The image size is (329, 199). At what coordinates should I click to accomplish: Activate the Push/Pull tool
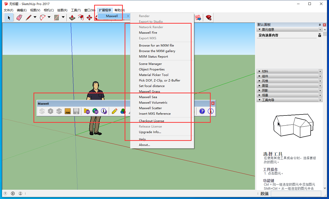coord(72,18)
